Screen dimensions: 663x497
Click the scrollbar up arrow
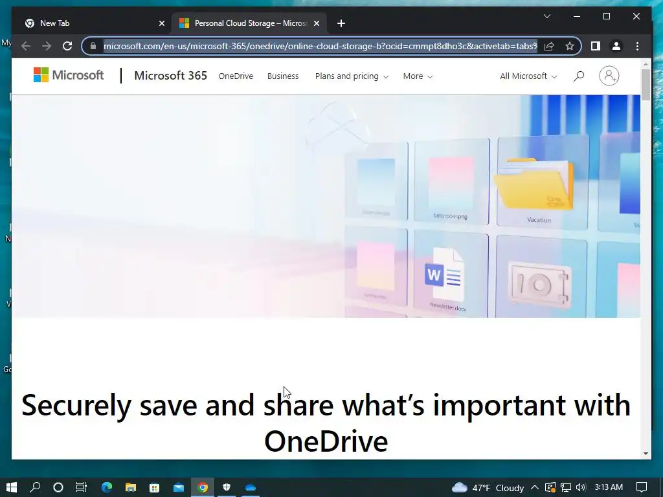click(x=646, y=64)
